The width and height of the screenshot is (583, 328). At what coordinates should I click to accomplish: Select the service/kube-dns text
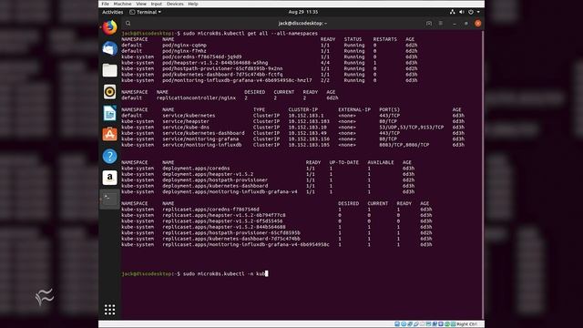pyautogui.click(x=186, y=128)
